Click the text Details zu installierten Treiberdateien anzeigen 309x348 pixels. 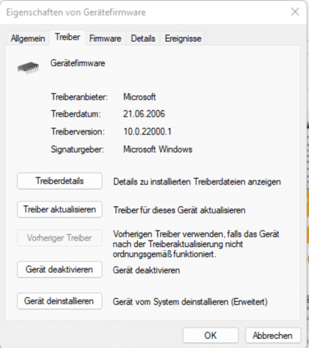pos(197,182)
